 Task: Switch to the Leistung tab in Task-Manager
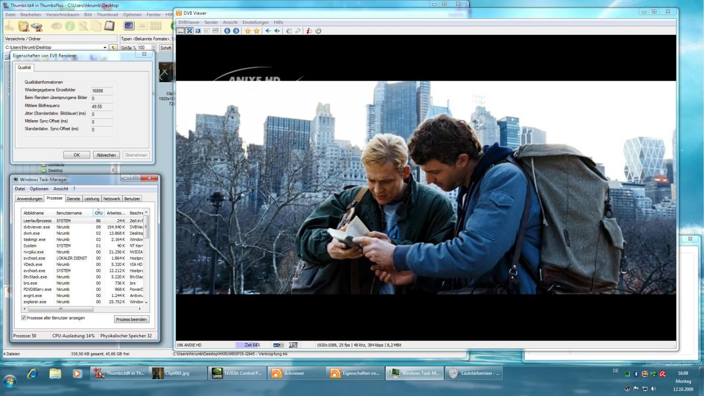click(91, 199)
